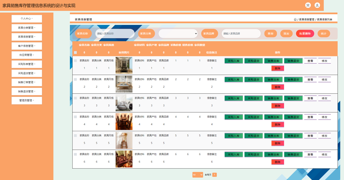Sort by 家具数量 column arrows

coord(200,53)
